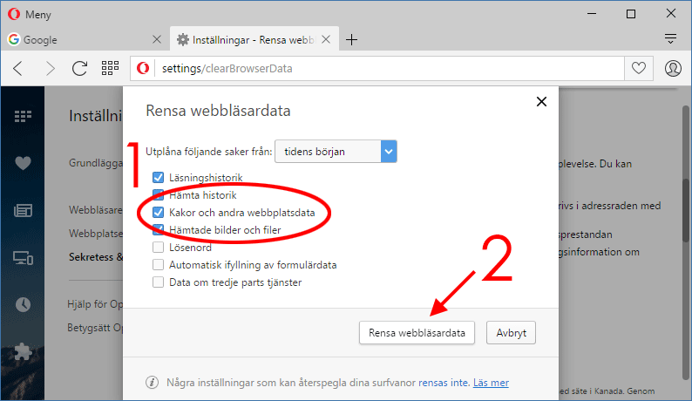Check Automatisk ifyllning av formulärdata
The image size is (692, 401).
pyautogui.click(x=159, y=265)
